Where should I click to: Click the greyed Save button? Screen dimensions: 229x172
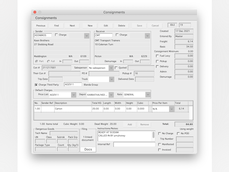(139, 26)
